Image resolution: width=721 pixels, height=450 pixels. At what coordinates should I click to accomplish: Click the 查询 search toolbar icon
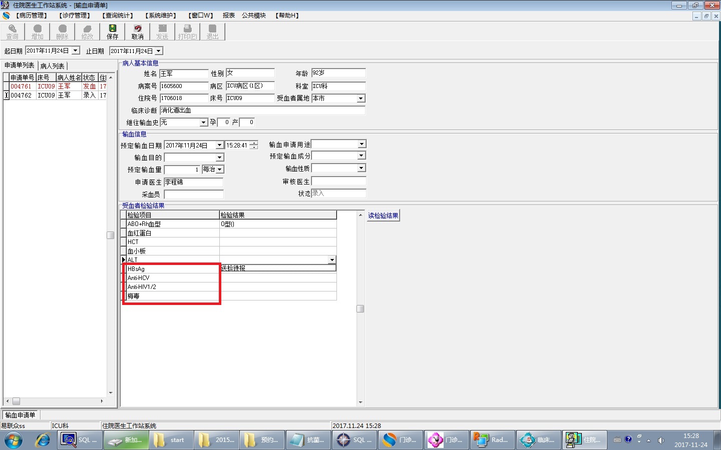pos(13,32)
